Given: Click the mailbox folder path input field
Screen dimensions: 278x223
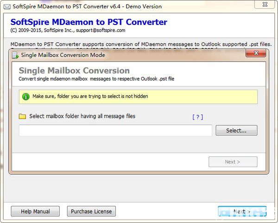Looking at the screenshot, I should point(115,130).
